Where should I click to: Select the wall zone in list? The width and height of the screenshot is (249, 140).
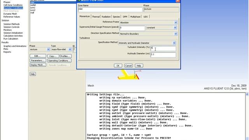click(32, 13)
